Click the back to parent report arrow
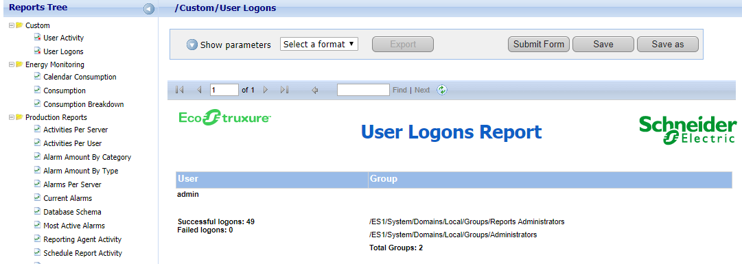The height and width of the screenshot is (264, 742). (314, 90)
